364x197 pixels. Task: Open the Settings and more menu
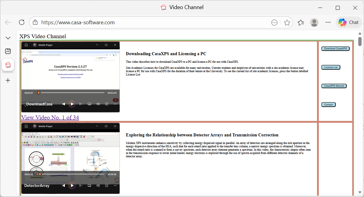(328, 22)
